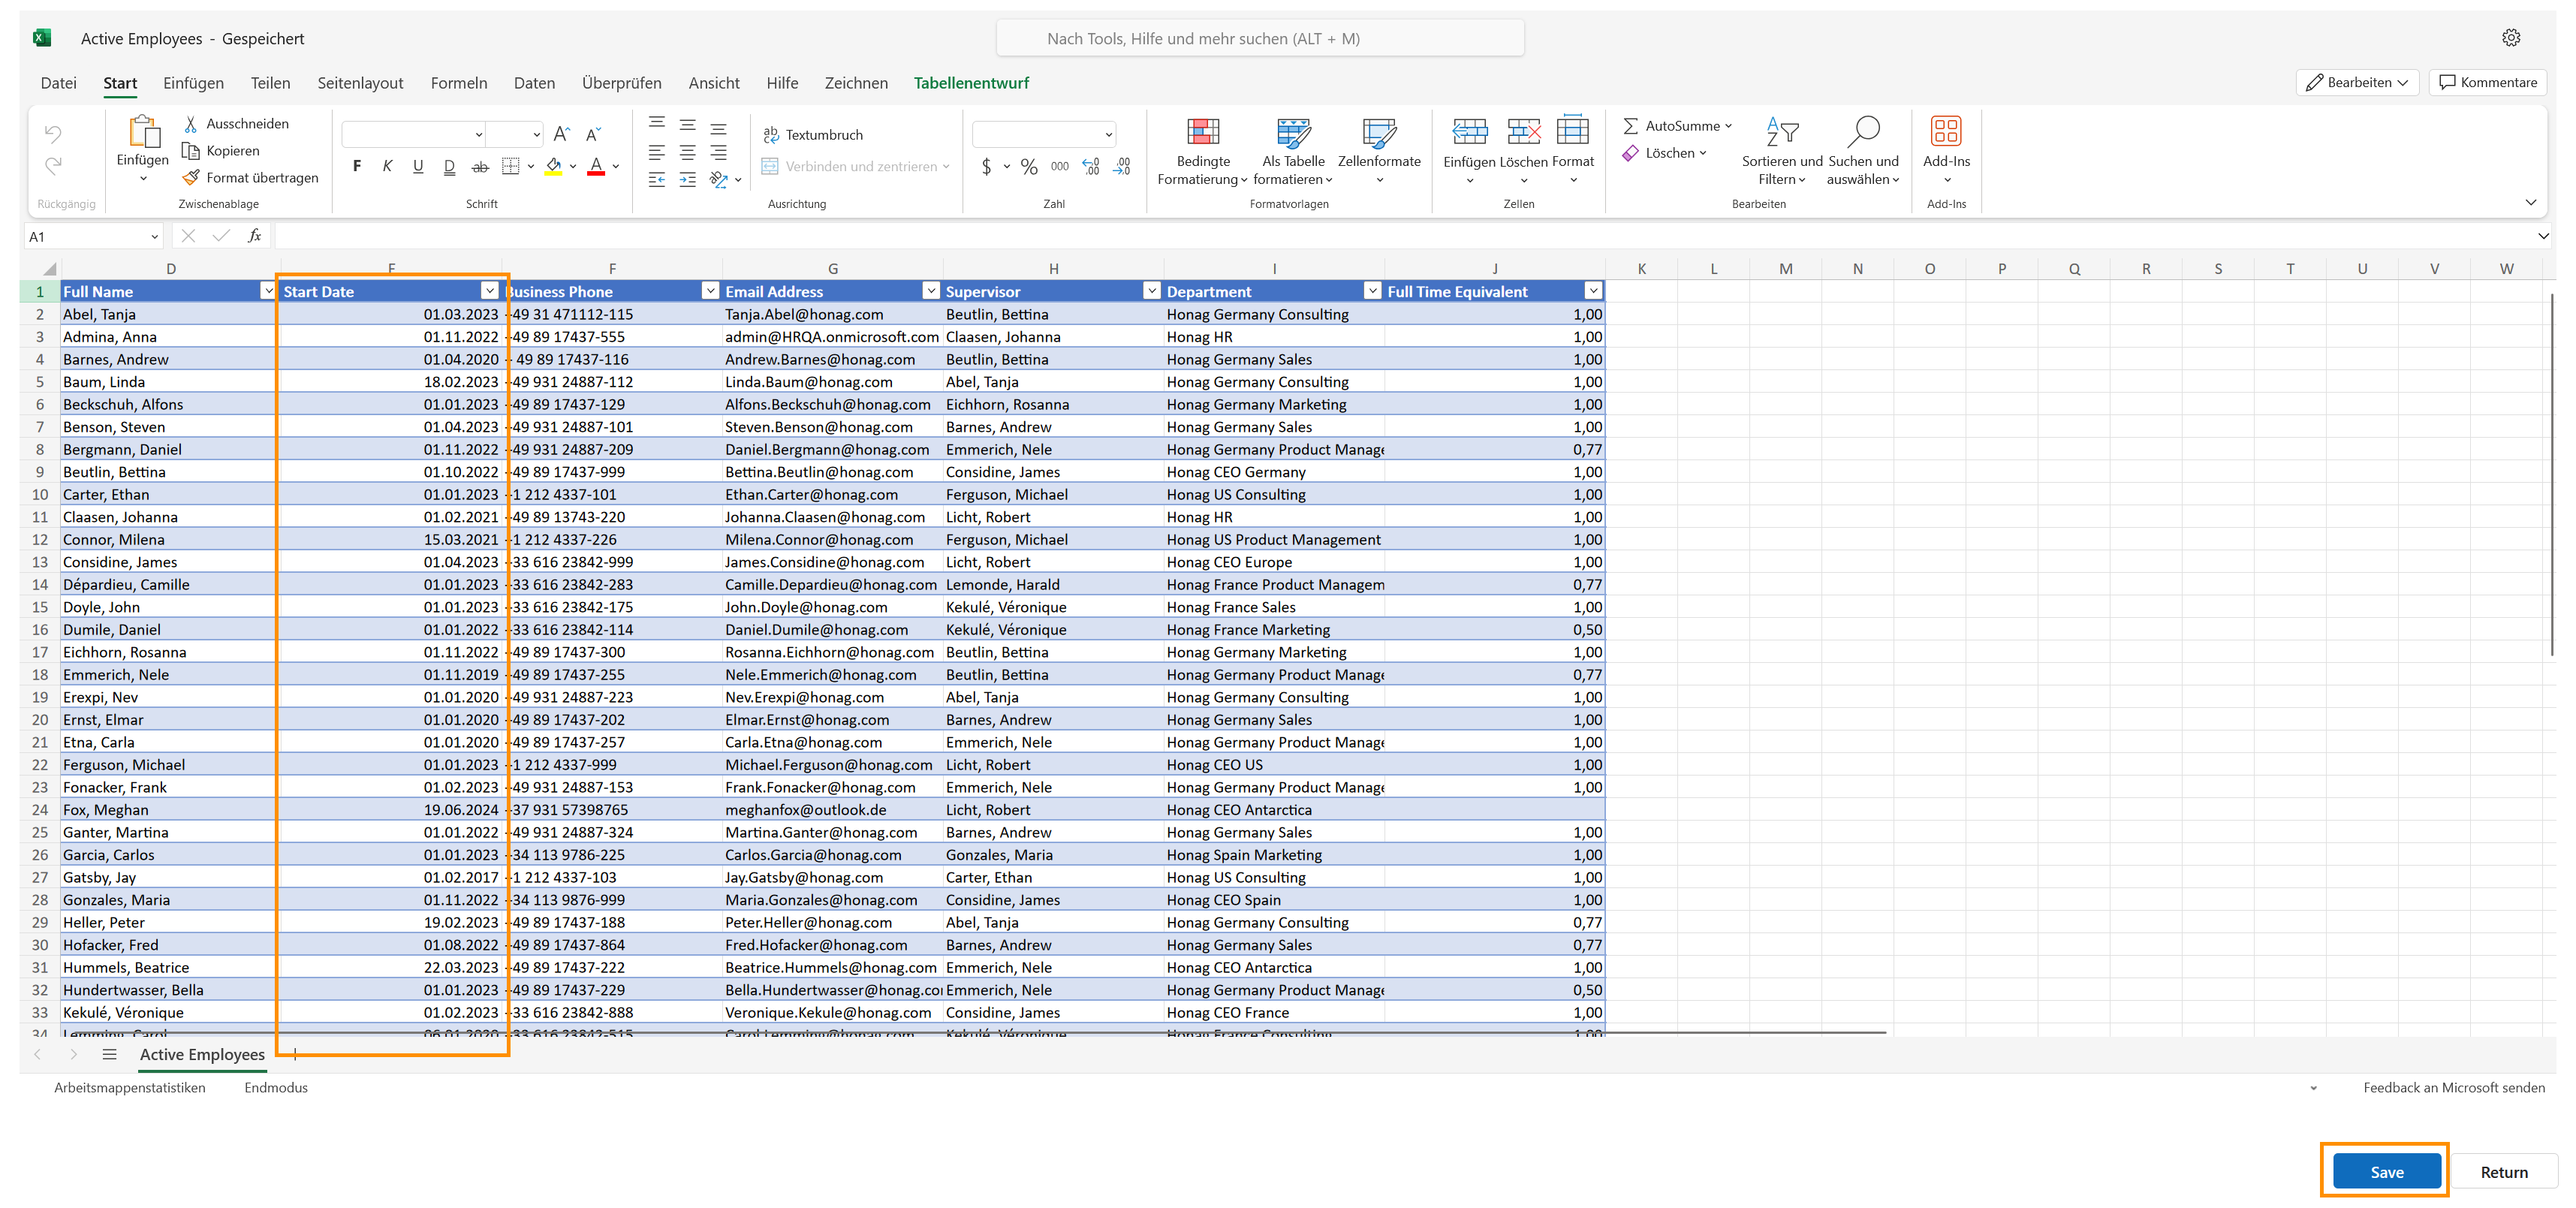The height and width of the screenshot is (1208, 2576).
Task: Click the Einfügen insert cells icon
Action: (1470, 131)
